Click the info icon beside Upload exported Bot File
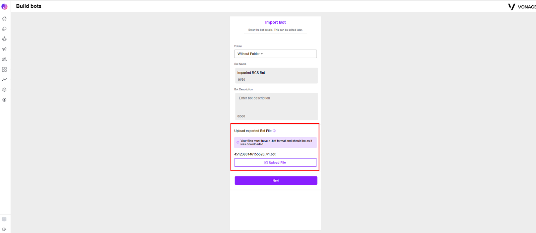This screenshot has width=536, height=233. [274, 131]
